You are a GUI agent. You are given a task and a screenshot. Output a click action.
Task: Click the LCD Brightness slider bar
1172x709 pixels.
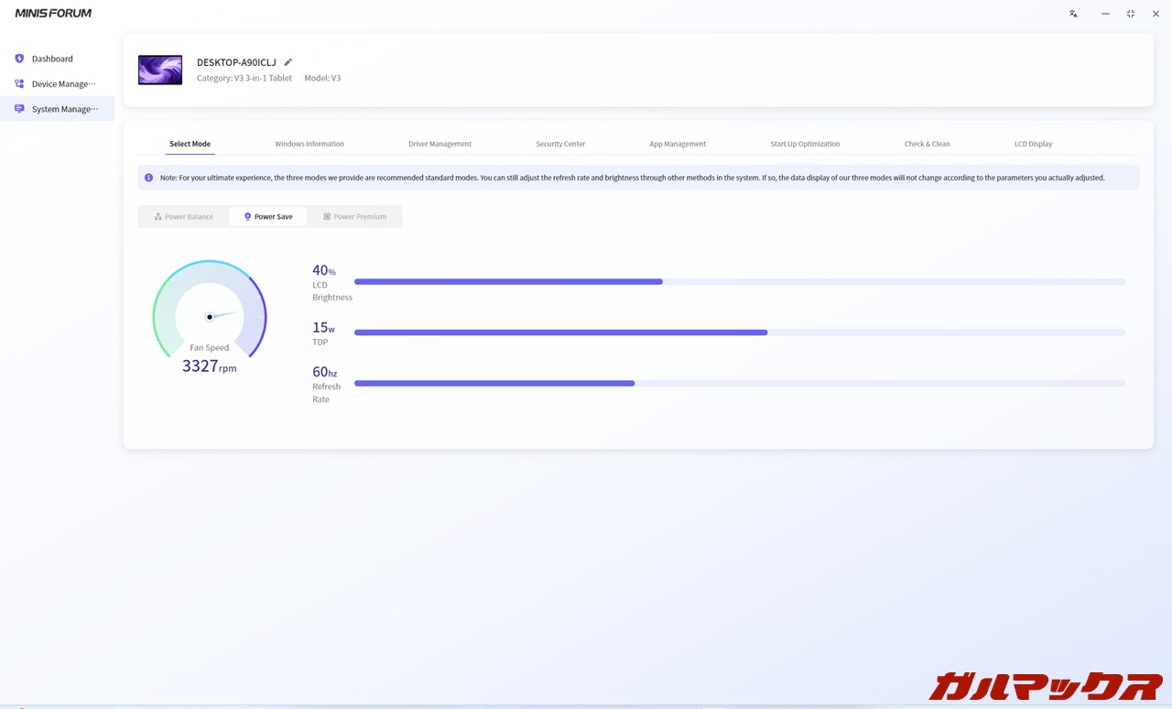[739, 282]
